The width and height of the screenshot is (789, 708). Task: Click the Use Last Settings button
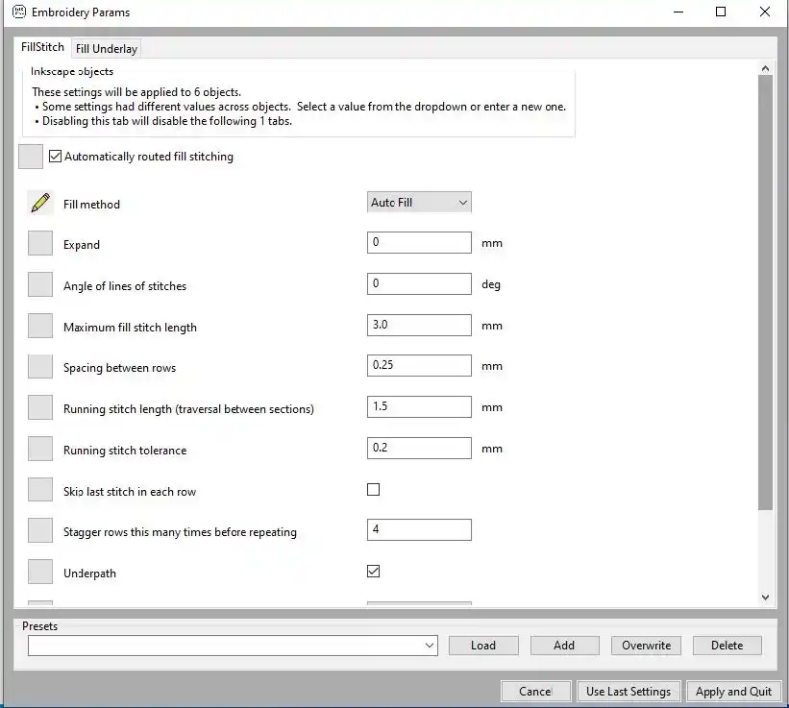coord(629,692)
